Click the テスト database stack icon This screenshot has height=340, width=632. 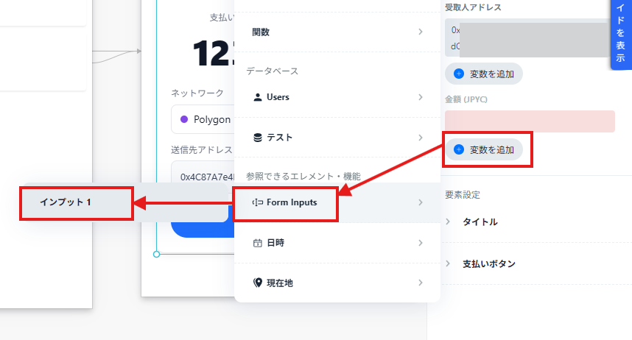pos(257,138)
